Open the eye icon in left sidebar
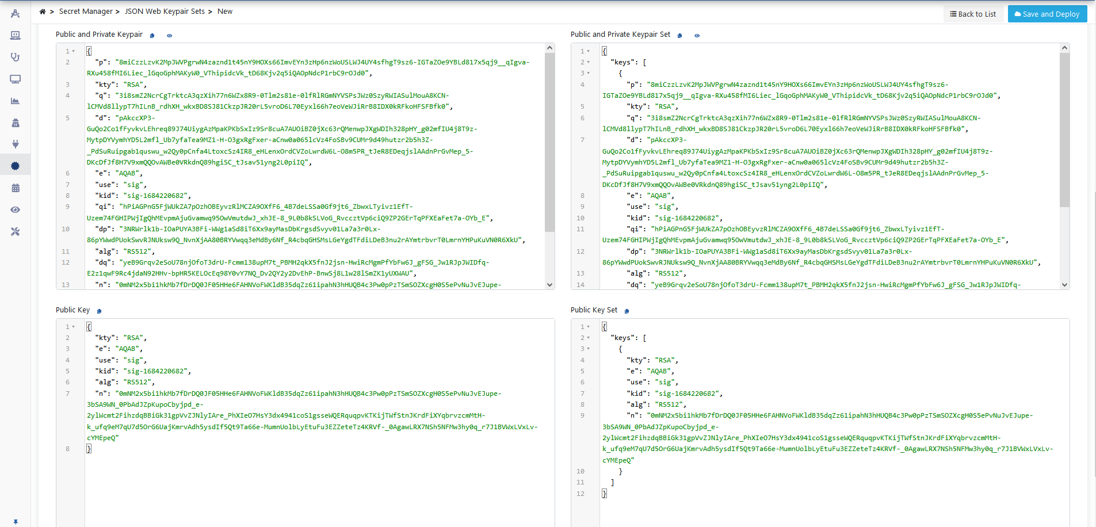1096x527 pixels. tap(16, 209)
